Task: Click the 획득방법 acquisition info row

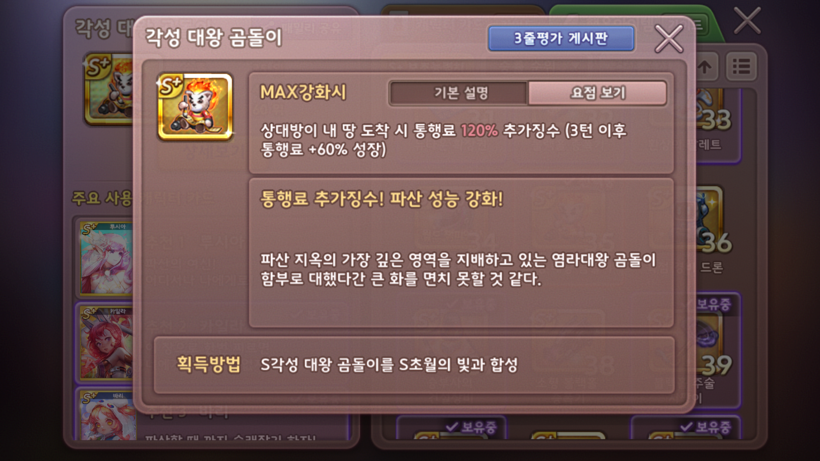Action: [414, 365]
